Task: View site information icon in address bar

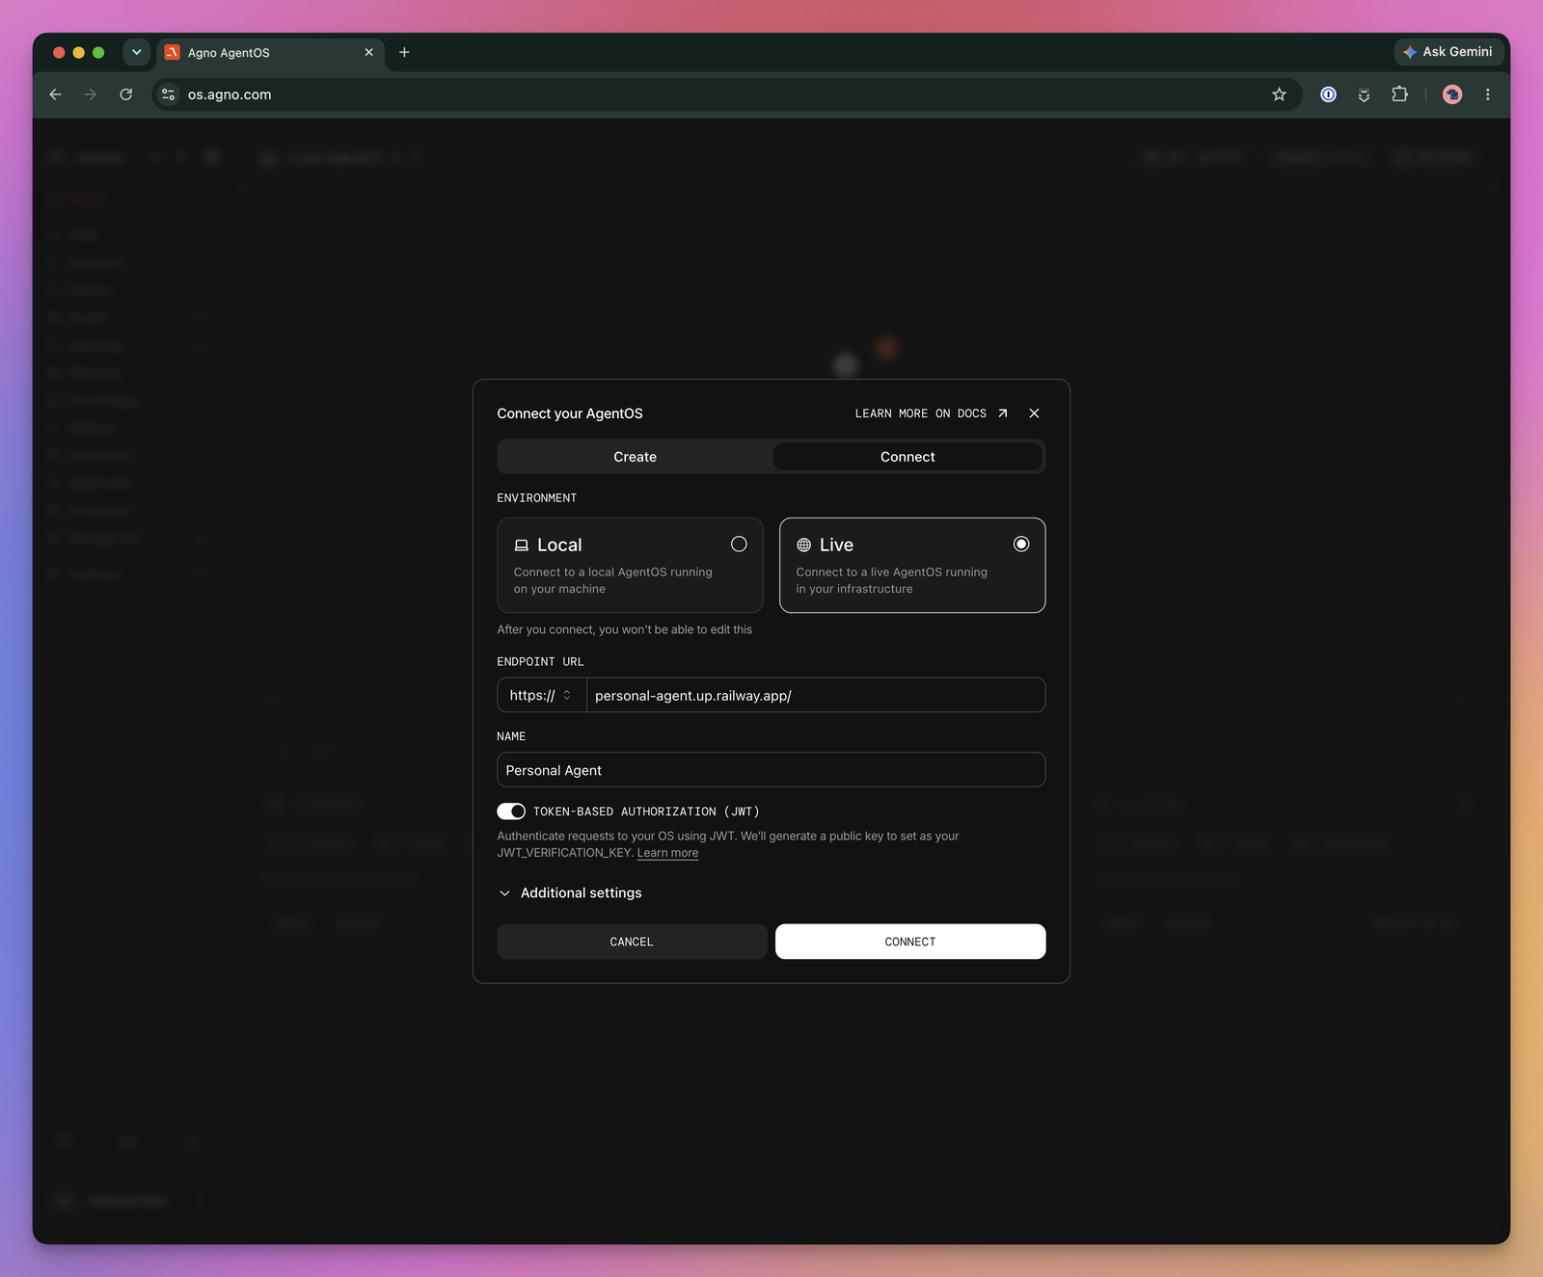Action: (169, 94)
